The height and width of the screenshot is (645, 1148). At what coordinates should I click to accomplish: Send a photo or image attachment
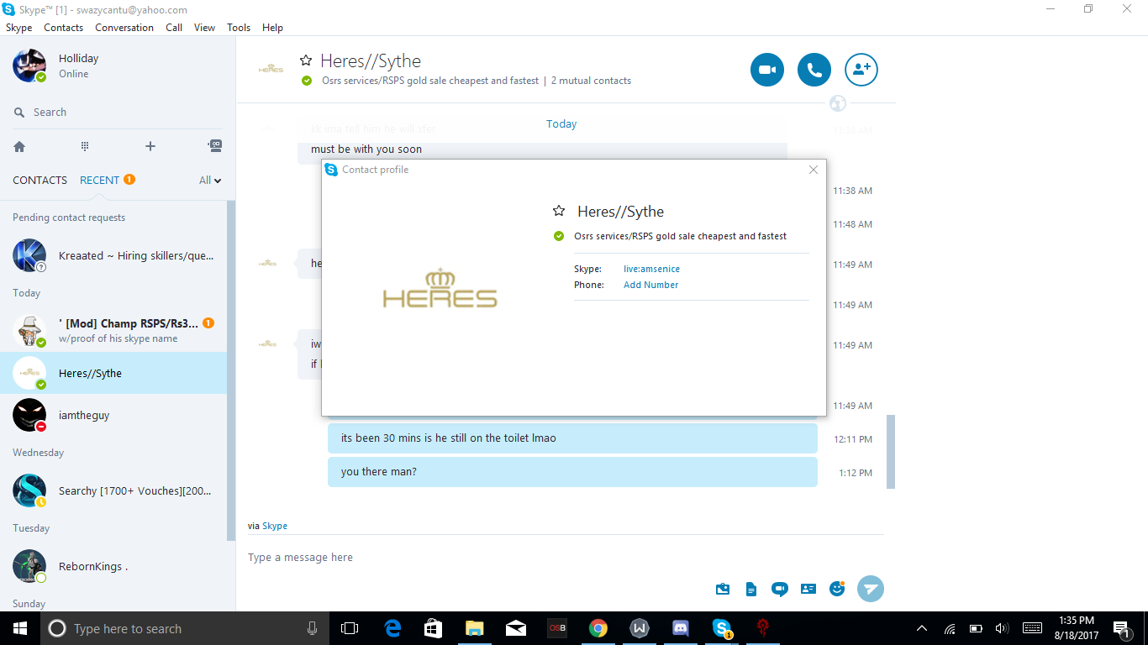pyautogui.click(x=723, y=589)
